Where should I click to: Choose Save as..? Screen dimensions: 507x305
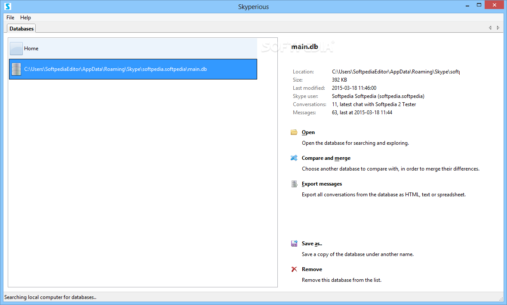(x=312, y=244)
